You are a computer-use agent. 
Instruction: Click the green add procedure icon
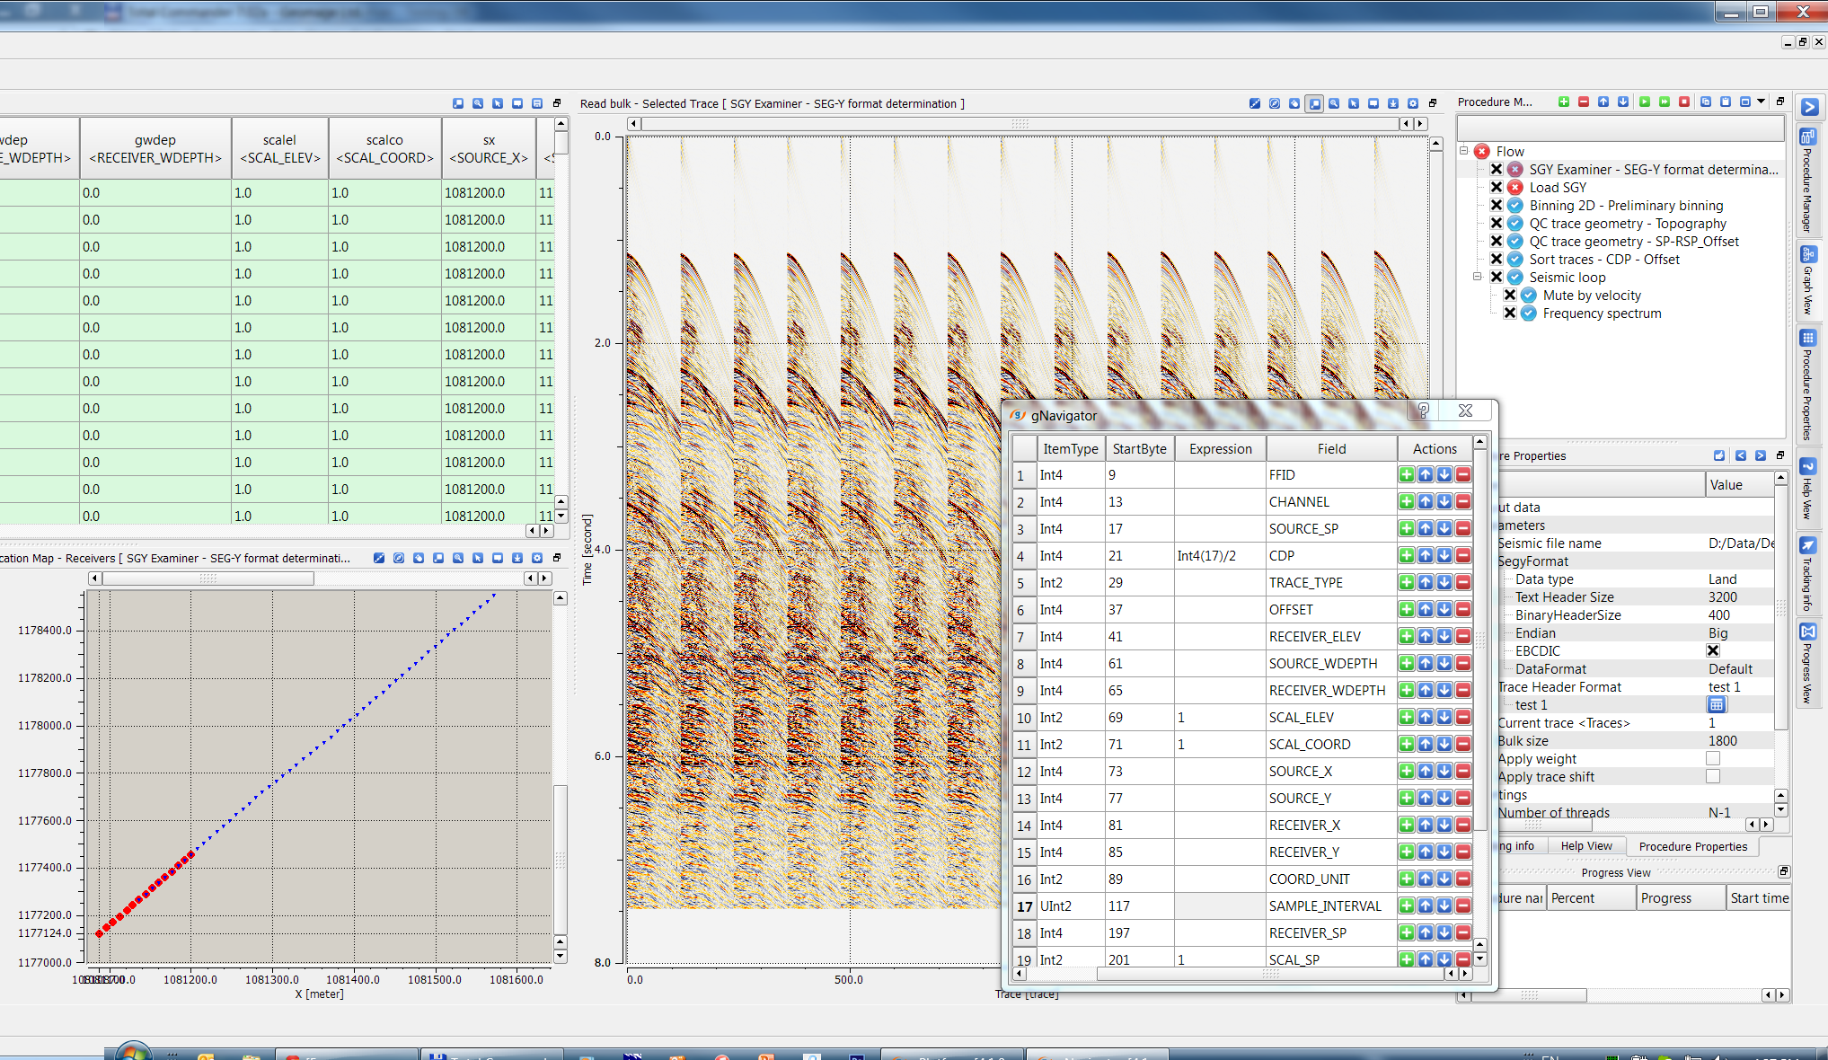pyautogui.click(x=1564, y=102)
